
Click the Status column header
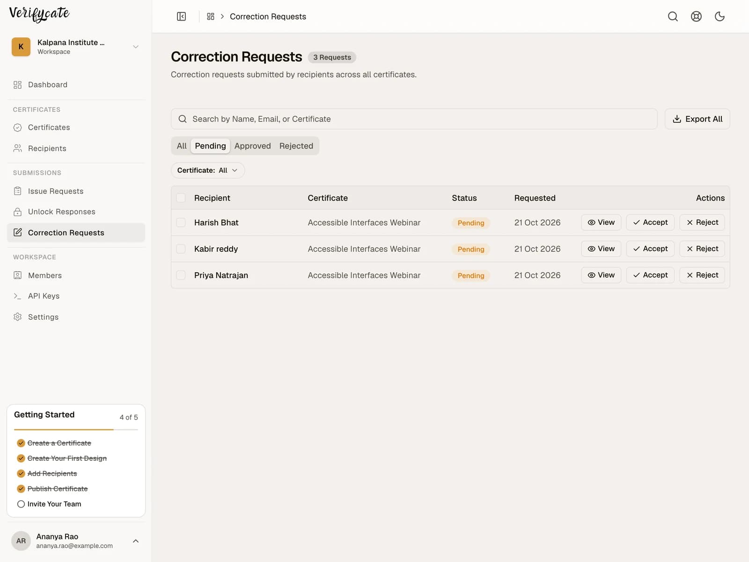click(464, 198)
